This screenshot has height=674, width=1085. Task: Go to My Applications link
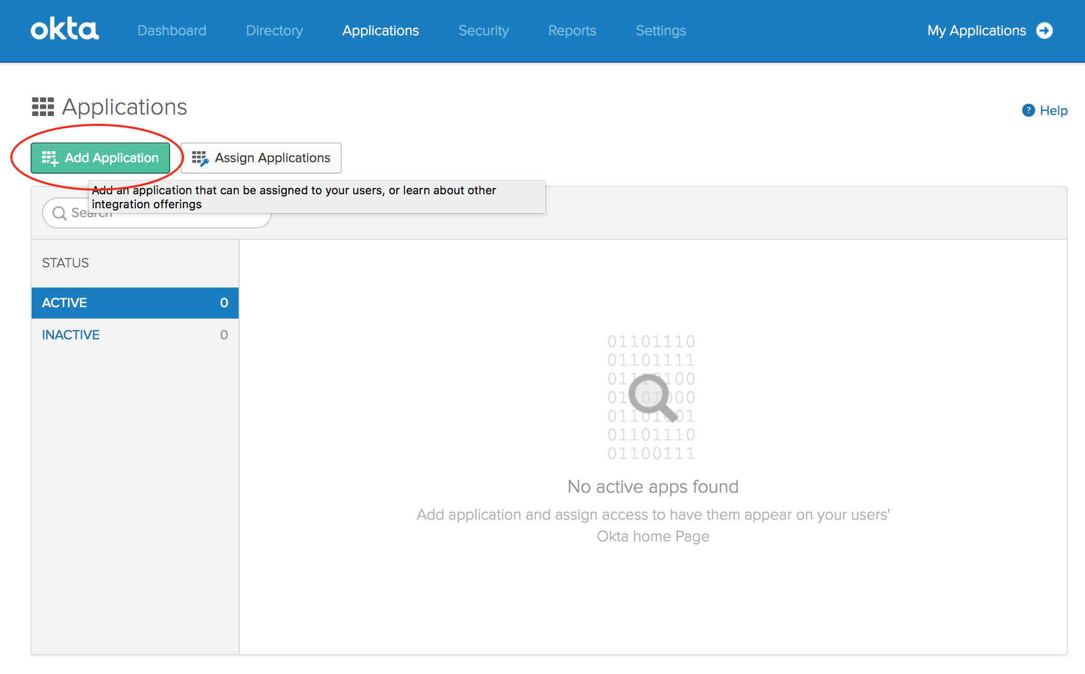click(x=977, y=31)
